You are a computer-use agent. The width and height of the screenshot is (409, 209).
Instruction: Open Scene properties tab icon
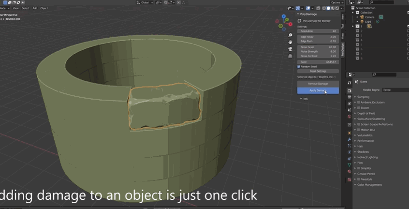coord(350,110)
